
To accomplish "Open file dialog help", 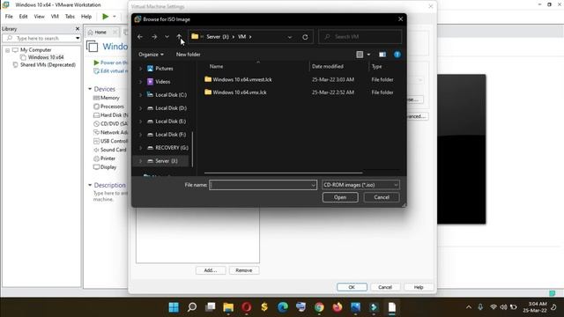I will 397,55.
